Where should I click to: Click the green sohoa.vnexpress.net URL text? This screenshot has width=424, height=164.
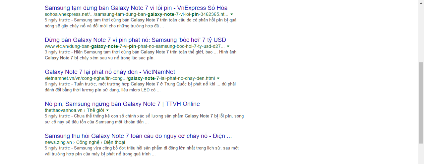136,15
